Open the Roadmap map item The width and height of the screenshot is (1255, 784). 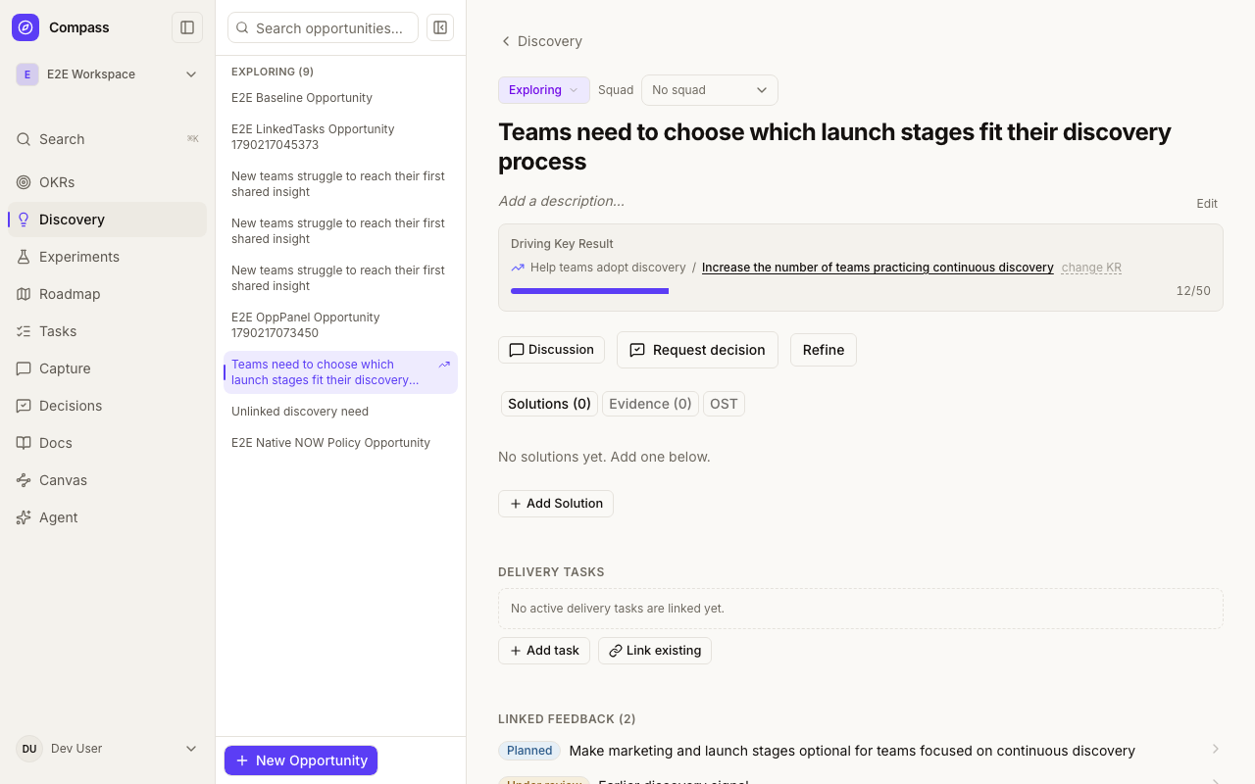[108, 294]
